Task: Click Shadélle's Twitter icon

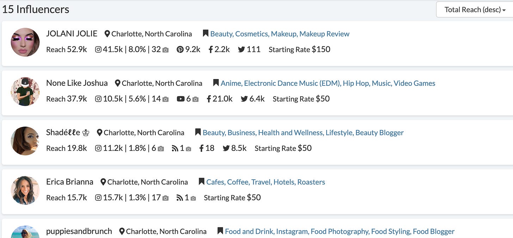Action: (x=226, y=148)
